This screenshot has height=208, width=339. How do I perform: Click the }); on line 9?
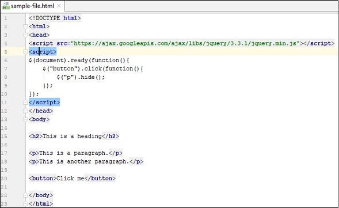(48, 85)
